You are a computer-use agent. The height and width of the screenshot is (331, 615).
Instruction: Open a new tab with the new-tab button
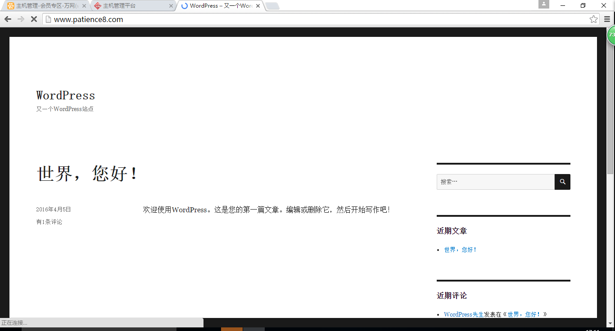(272, 6)
